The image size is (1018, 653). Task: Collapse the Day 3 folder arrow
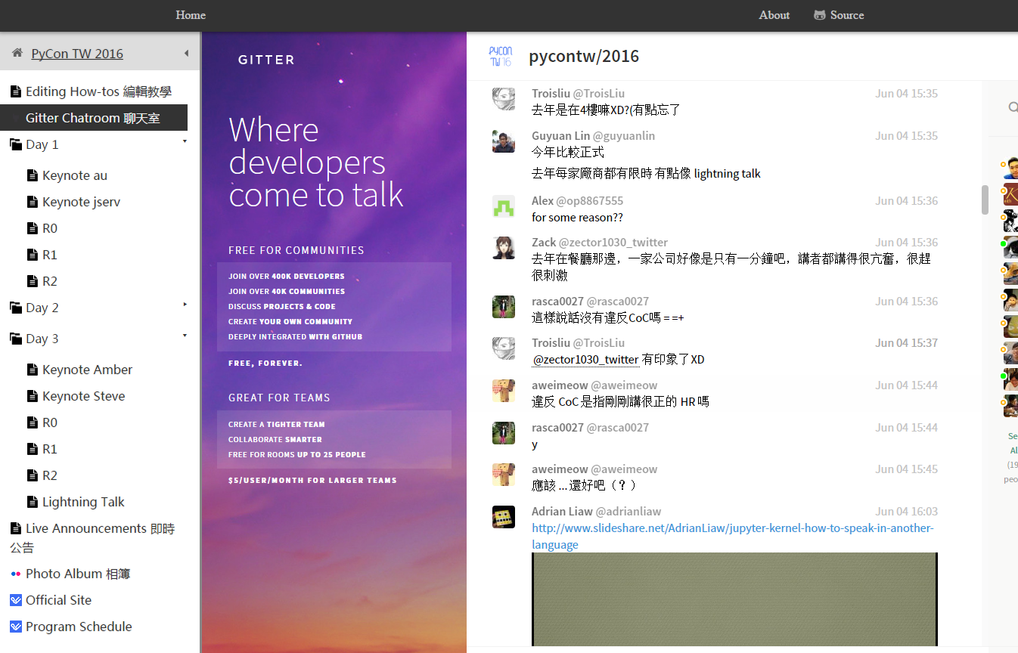click(x=185, y=336)
